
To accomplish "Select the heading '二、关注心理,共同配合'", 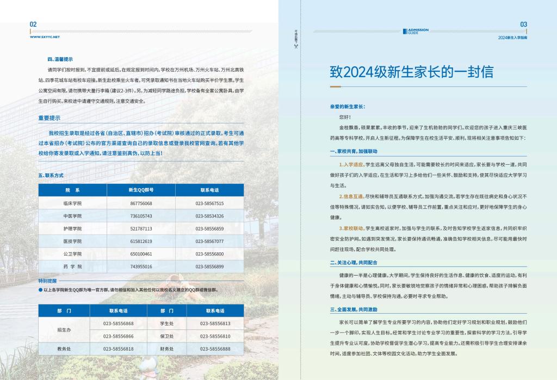I will (354, 263).
